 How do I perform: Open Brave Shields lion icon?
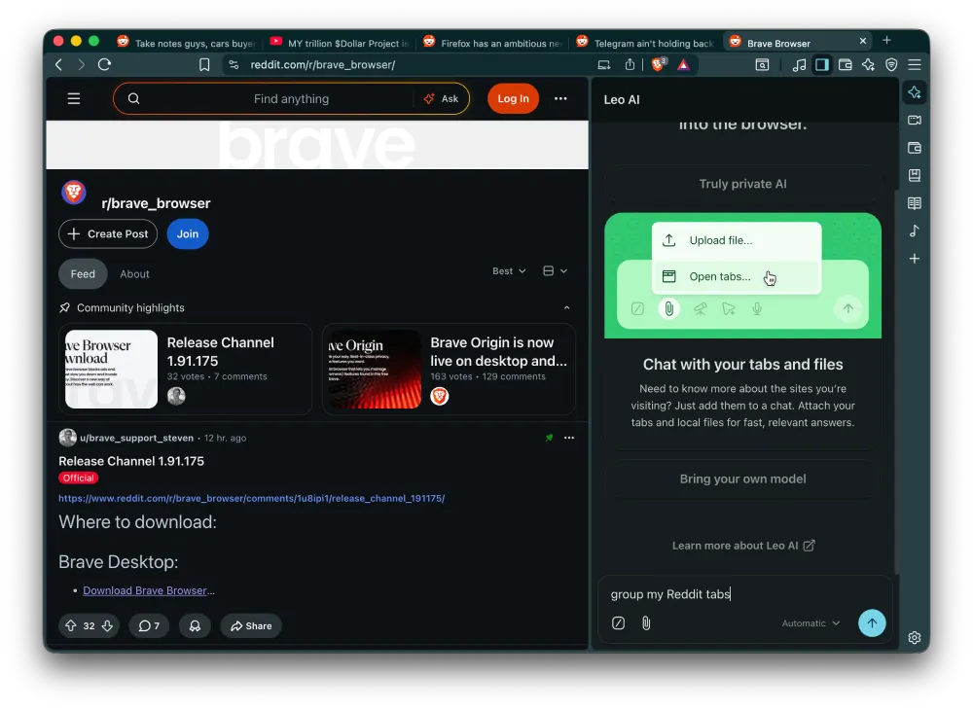click(x=659, y=64)
